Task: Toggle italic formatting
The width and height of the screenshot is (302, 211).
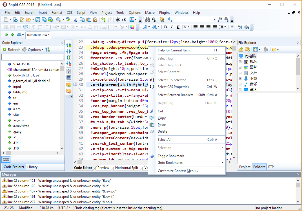Action: pyautogui.click(x=172, y=27)
